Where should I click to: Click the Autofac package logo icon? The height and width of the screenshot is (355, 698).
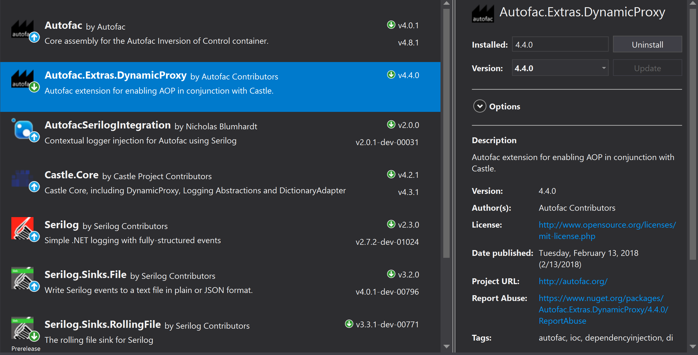pyautogui.click(x=22, y=29)
